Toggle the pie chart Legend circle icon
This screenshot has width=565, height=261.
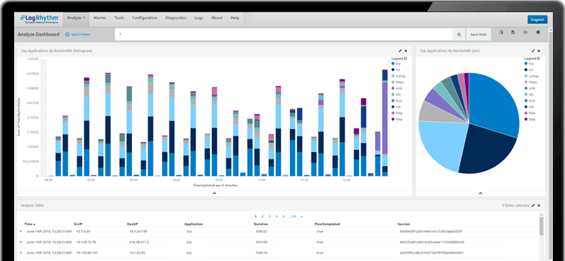[538, 58]
